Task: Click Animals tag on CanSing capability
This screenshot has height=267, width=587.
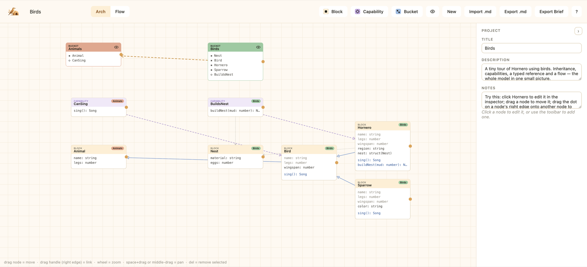Action: (x=117, y=101)
